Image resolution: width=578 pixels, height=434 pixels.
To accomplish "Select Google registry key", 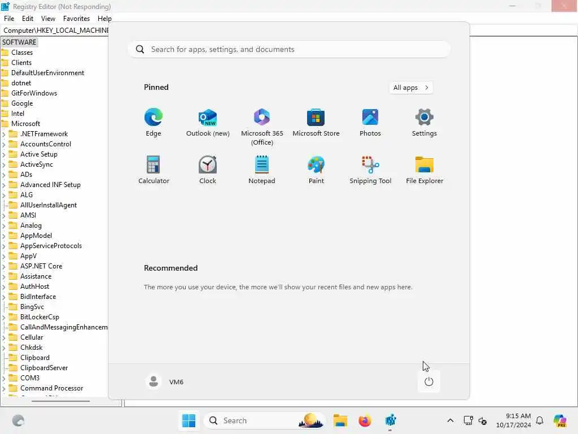I will pos(22,103).
